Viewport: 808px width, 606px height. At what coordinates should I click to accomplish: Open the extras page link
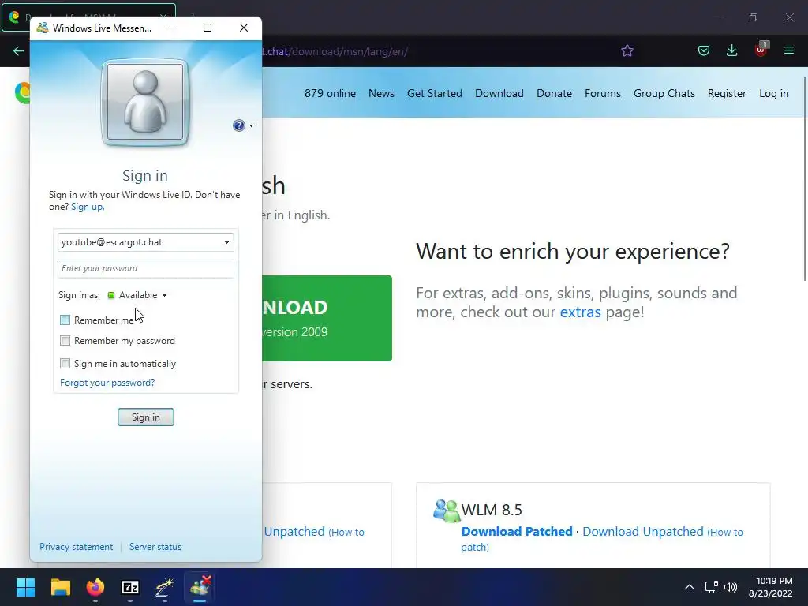coord(580,312)
